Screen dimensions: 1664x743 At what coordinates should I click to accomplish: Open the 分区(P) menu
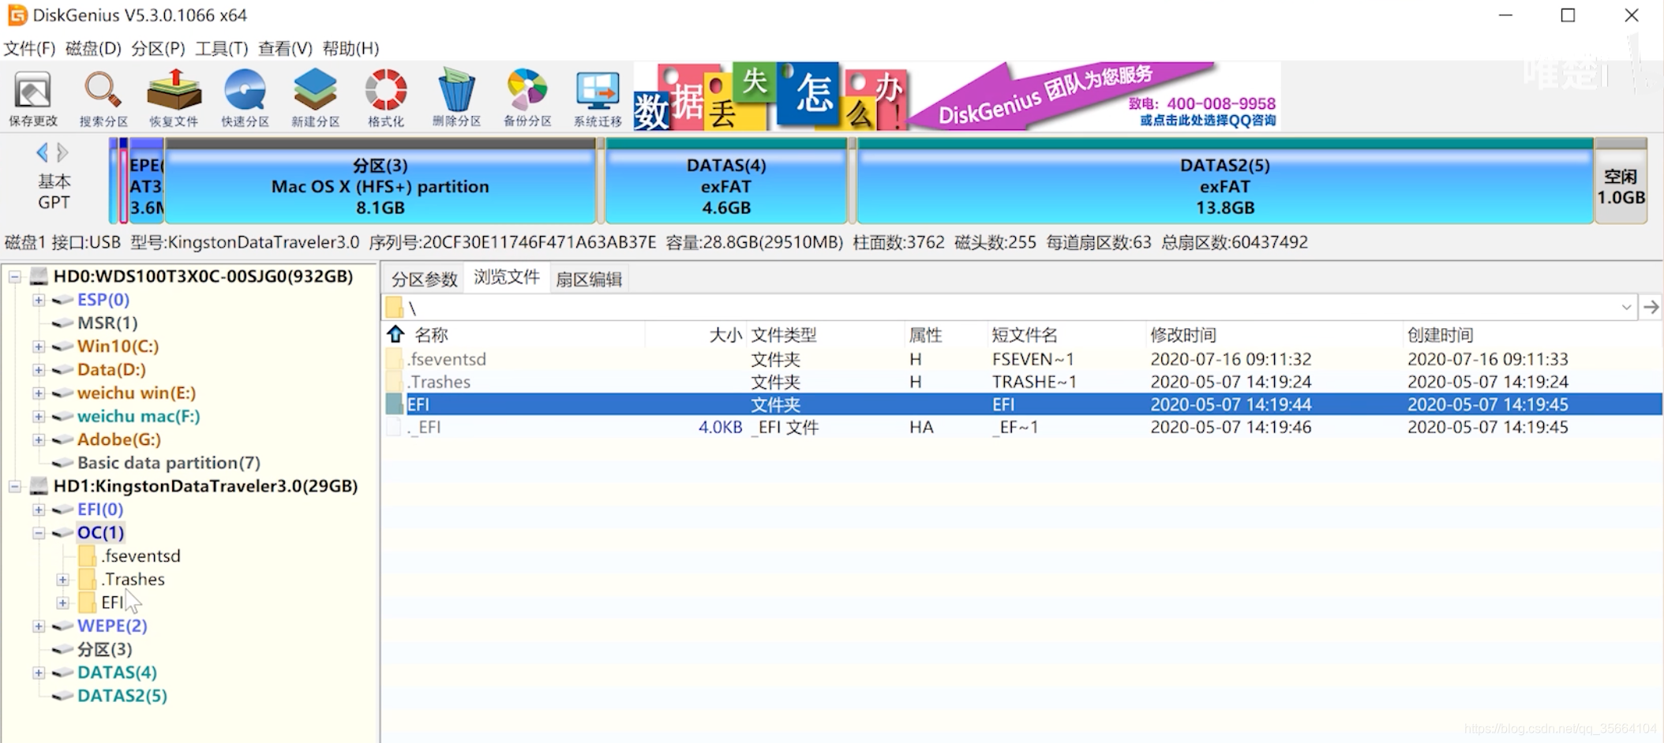pos(158,48)
